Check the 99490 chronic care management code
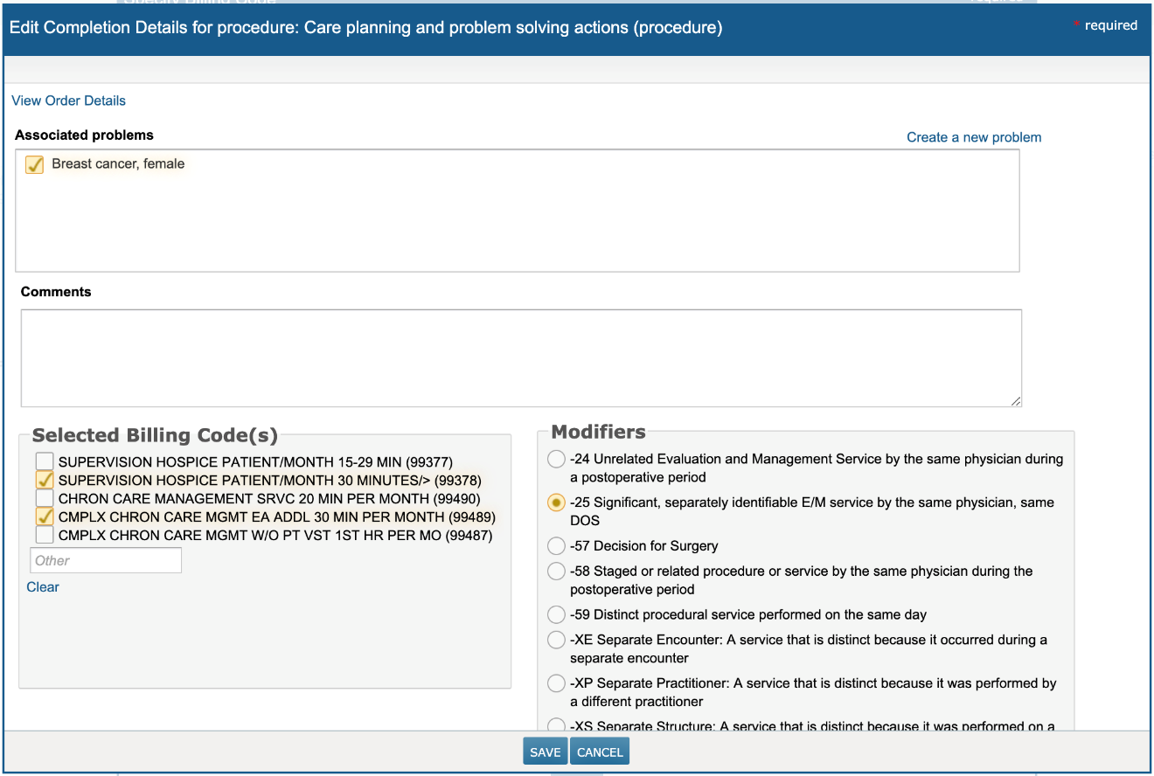1154x776 pixels. pyautogui.click(x=45, y=499)
